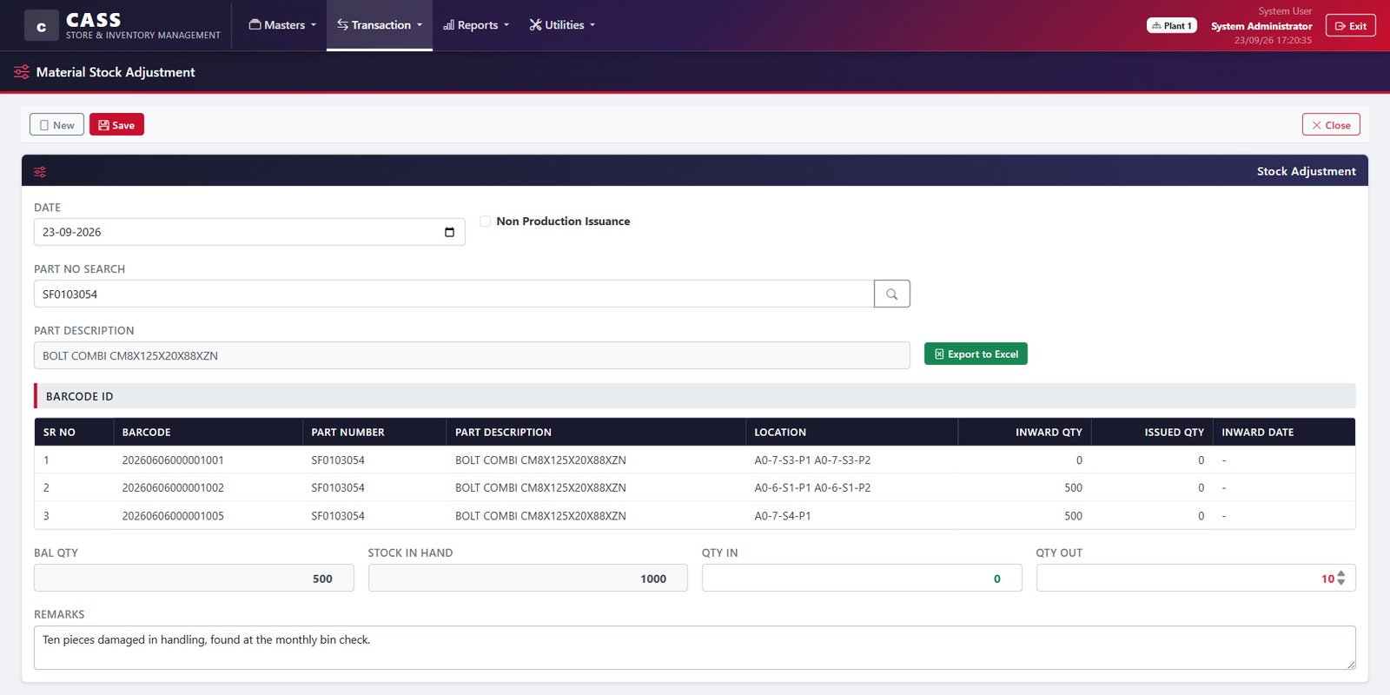This screenshot has width=1390, height=695.
Task: Click the New button
Action: tap(57, 125)
